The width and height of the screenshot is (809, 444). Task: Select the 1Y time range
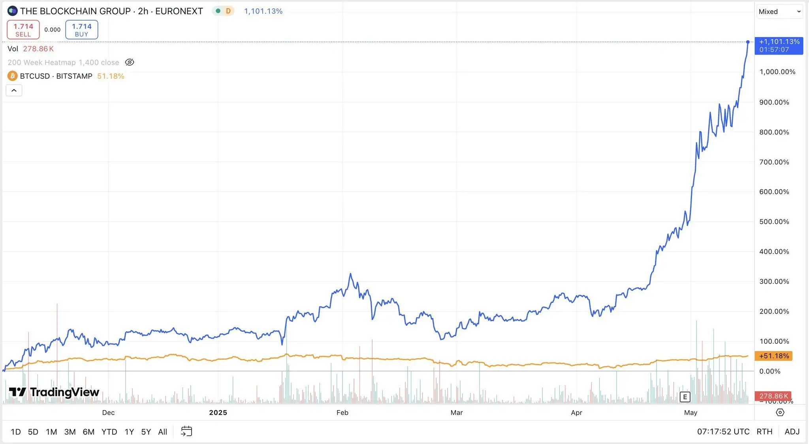[x=129, y=431]
